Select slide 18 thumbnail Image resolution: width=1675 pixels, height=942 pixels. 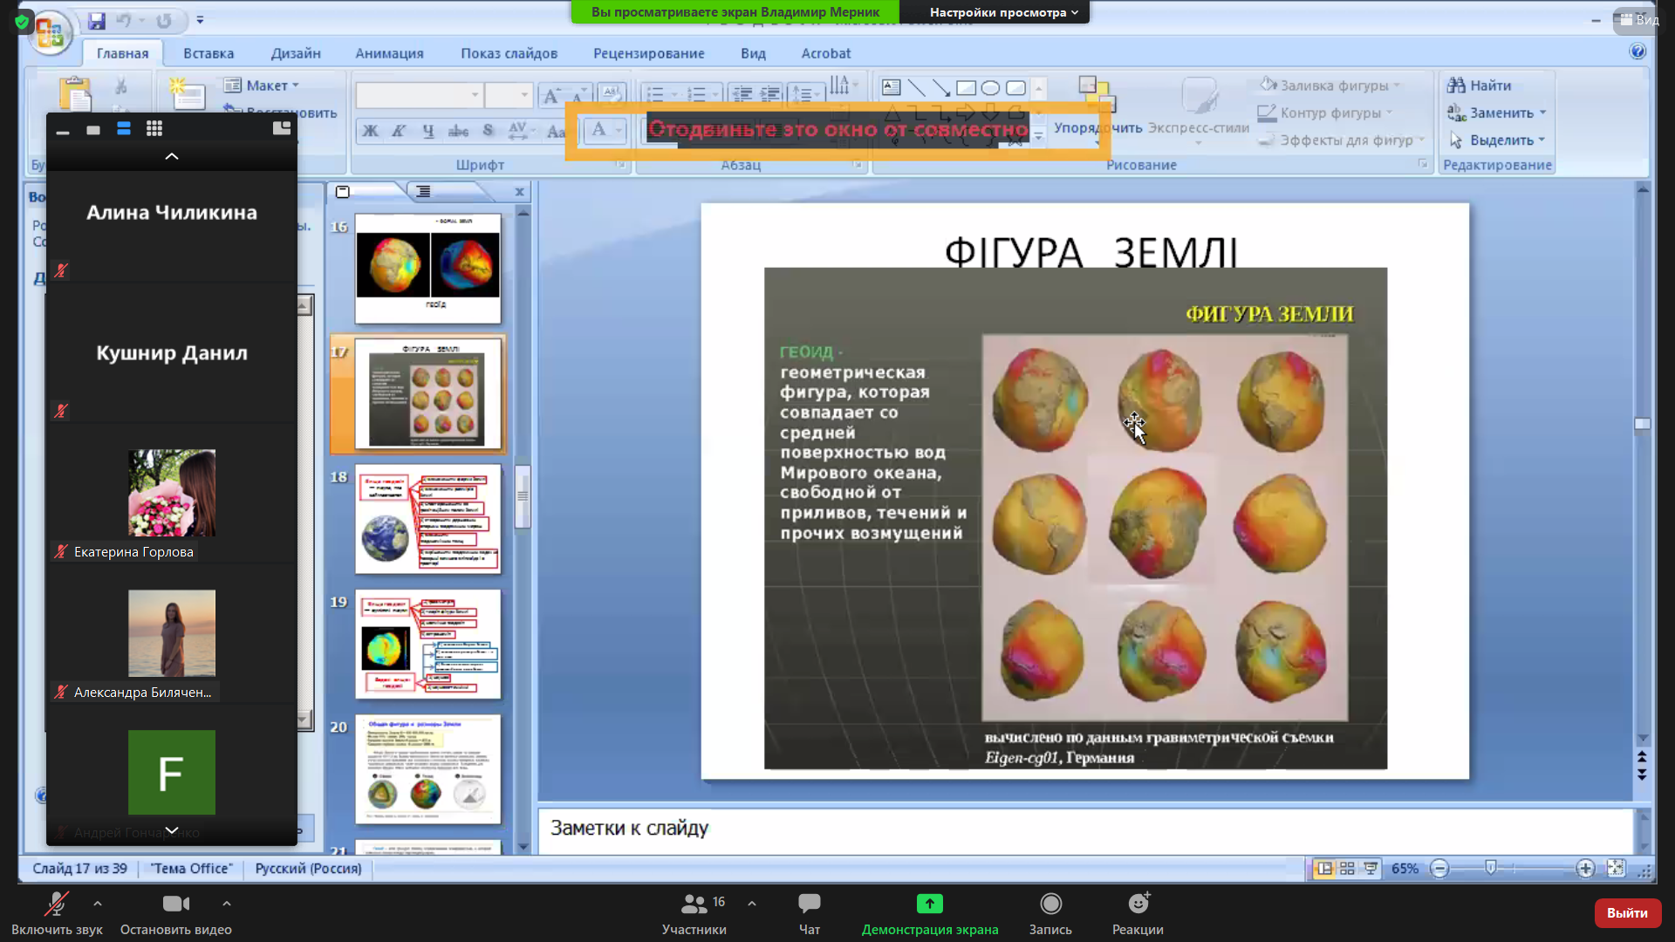tap(427, 519)
